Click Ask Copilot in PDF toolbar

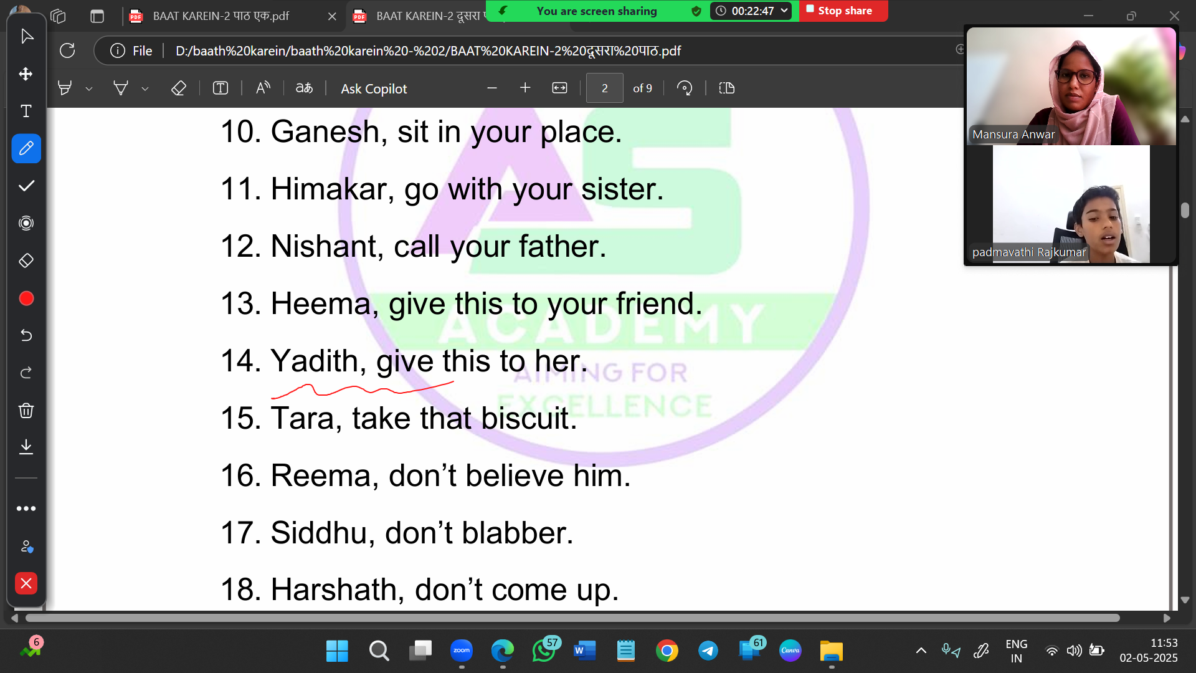(x=374, y=89)
